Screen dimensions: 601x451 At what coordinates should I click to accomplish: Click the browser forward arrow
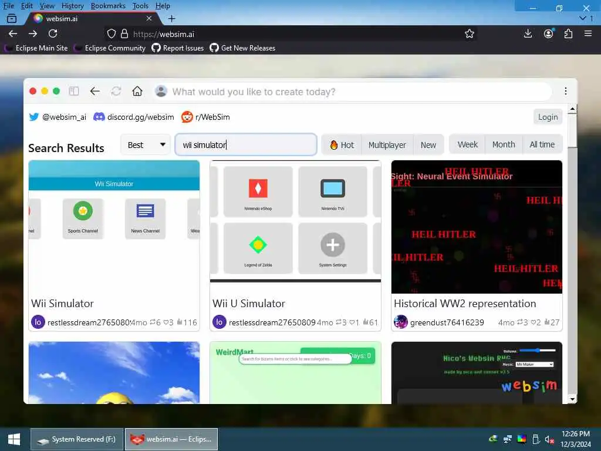33,33
